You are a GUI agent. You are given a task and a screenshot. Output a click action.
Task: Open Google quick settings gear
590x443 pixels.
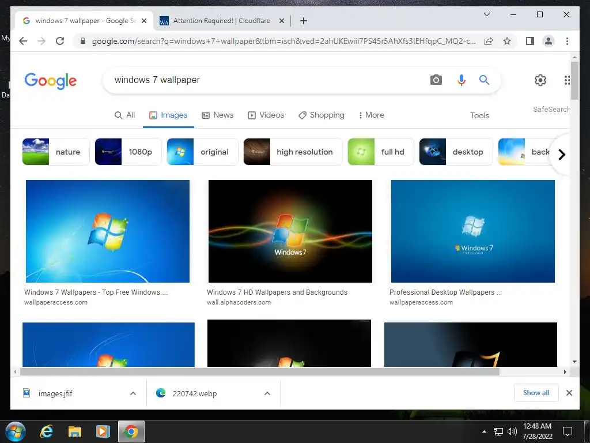[x=540, y=80]
